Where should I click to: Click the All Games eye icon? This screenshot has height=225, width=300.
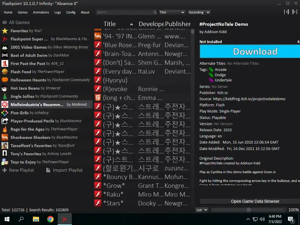coord(4,23)
